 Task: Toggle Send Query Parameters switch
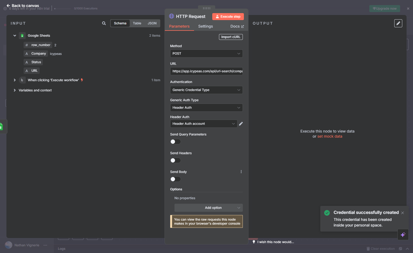click(x=176, y=142)
